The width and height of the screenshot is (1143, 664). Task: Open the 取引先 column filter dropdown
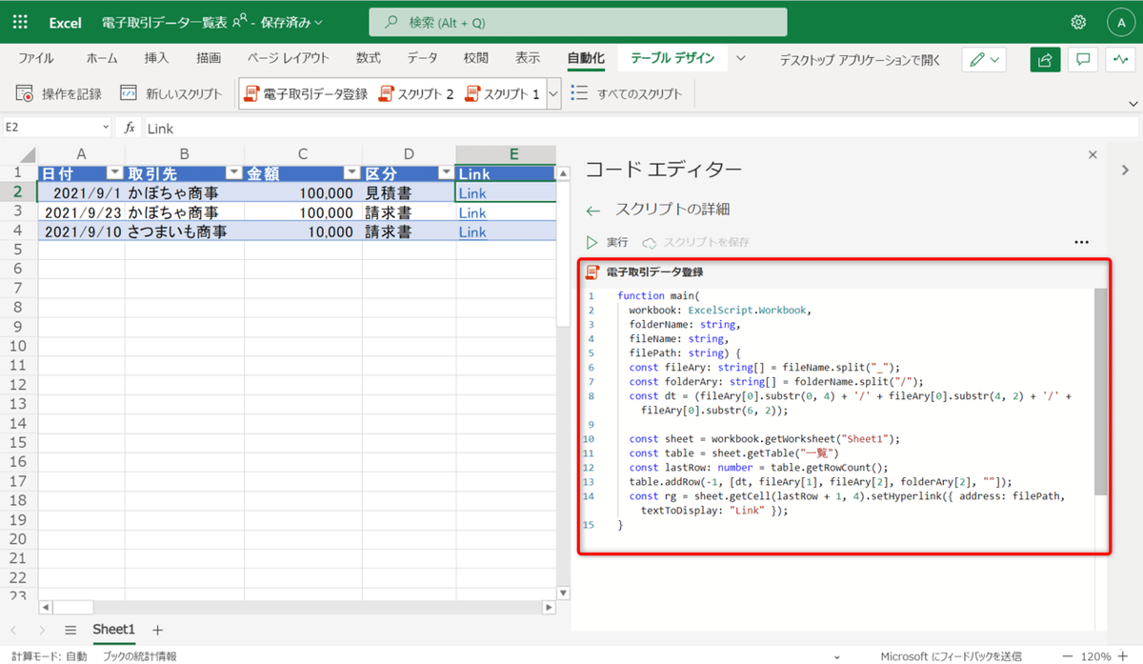pyautogui.click(x=233, y=173)
